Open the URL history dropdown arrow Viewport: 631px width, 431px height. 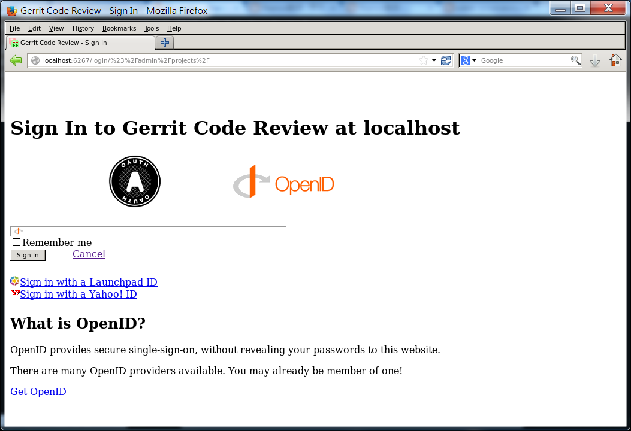point(434,60)
